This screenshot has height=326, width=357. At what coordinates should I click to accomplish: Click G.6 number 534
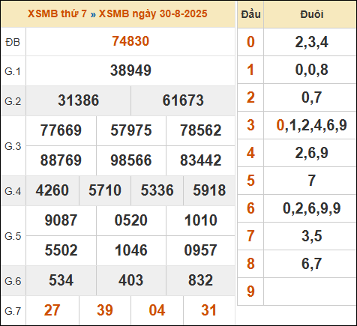(x=61, y=280)
